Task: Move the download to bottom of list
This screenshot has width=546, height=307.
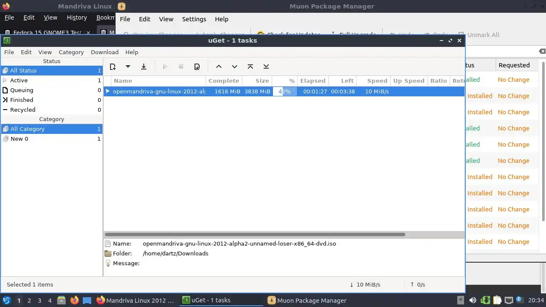Action: pyautogui.click(x=266, y=67)
